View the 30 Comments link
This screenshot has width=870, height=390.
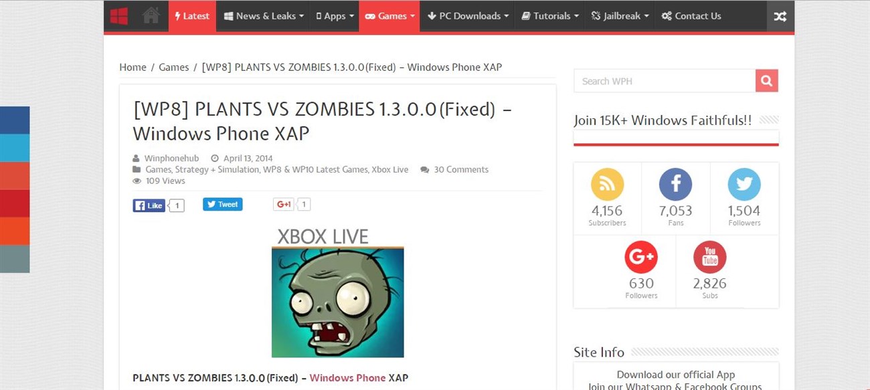(461, 170)
